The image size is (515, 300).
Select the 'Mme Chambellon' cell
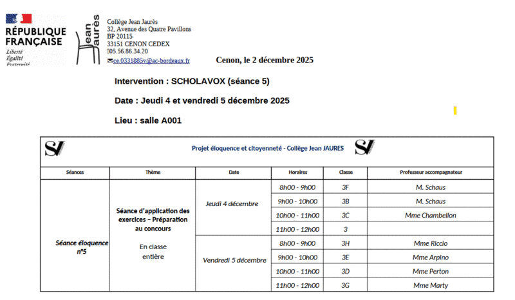point(431,216)
